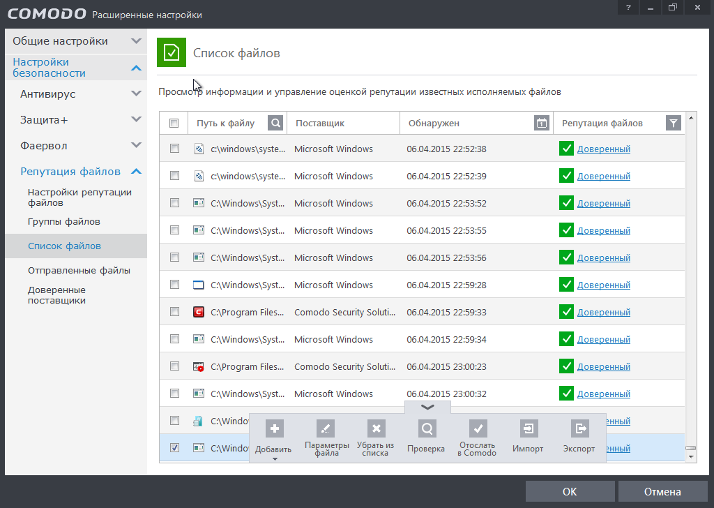
Task: Open Группы файлов page
Action: [63, 222]
